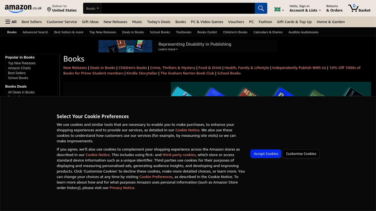Open PC & Video Games

point(207,22)
